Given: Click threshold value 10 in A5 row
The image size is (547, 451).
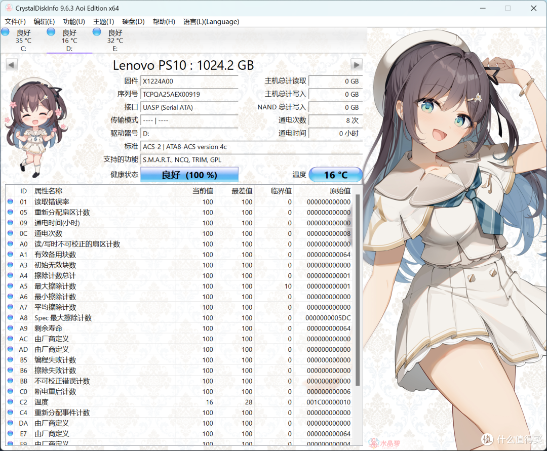Looking at the screenshot, I should [x=288, y=286].
